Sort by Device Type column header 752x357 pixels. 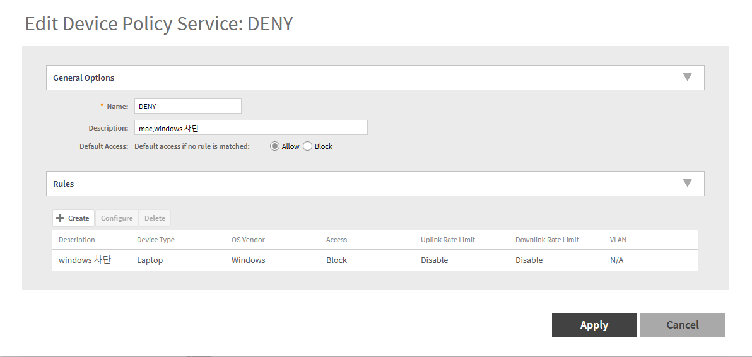155,240
